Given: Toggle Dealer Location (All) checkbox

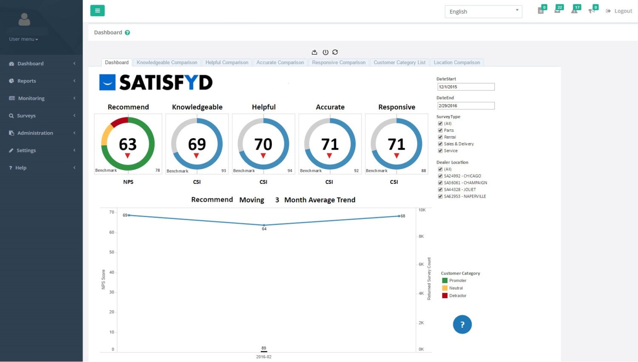Looking at the screenshot, I should [440, 169].
